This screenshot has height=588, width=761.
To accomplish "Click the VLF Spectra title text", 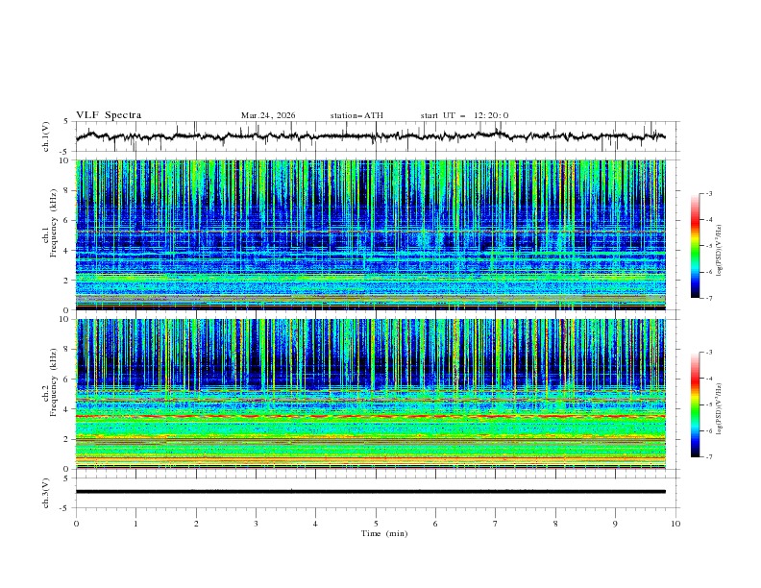I will [x=109, y=115].
